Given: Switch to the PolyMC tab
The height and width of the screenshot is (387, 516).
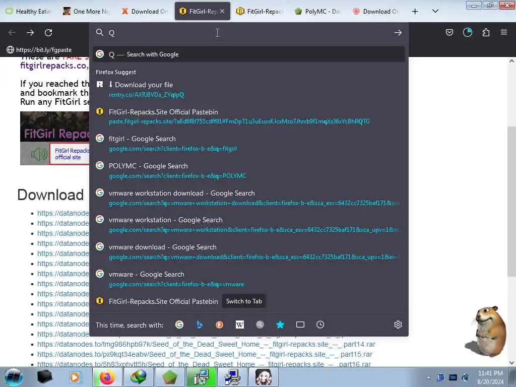Looking at the screenshot, I should click(x=318, y=11).
